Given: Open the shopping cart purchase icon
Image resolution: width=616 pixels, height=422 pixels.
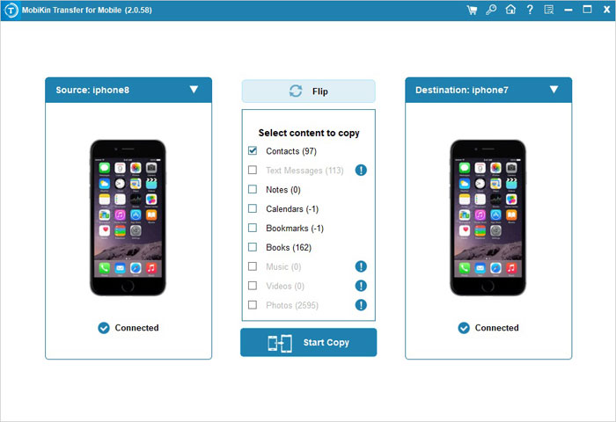Looking at the screenshot, I should point(472,10).
